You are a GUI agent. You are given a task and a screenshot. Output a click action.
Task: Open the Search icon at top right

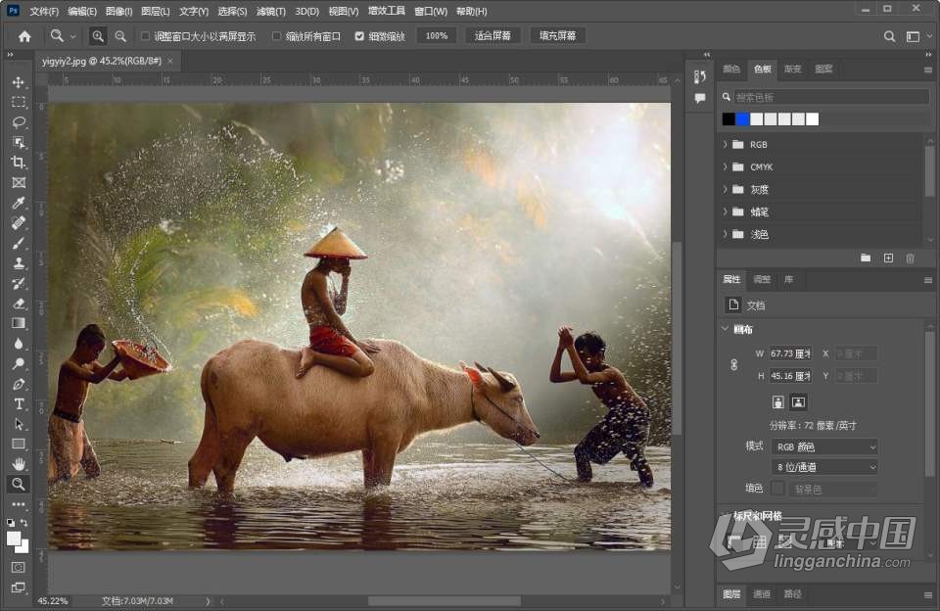click(890, 36)
